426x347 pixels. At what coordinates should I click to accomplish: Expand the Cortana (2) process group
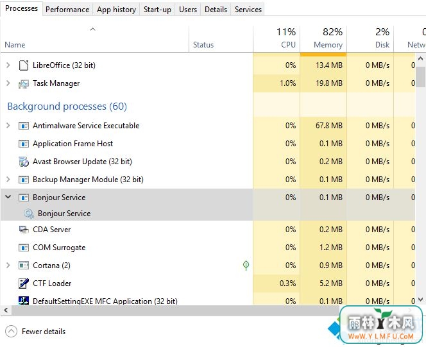coord(8,266)
